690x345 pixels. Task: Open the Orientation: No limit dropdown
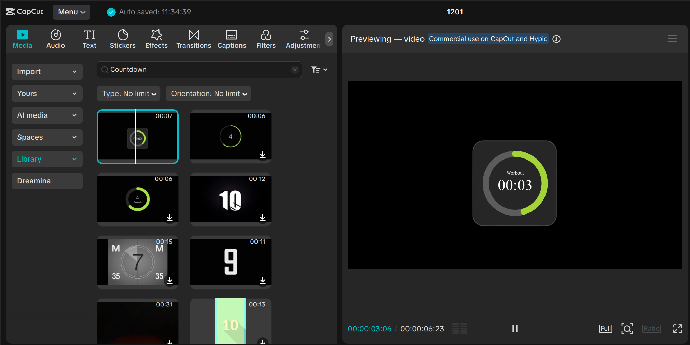(208, 93)
